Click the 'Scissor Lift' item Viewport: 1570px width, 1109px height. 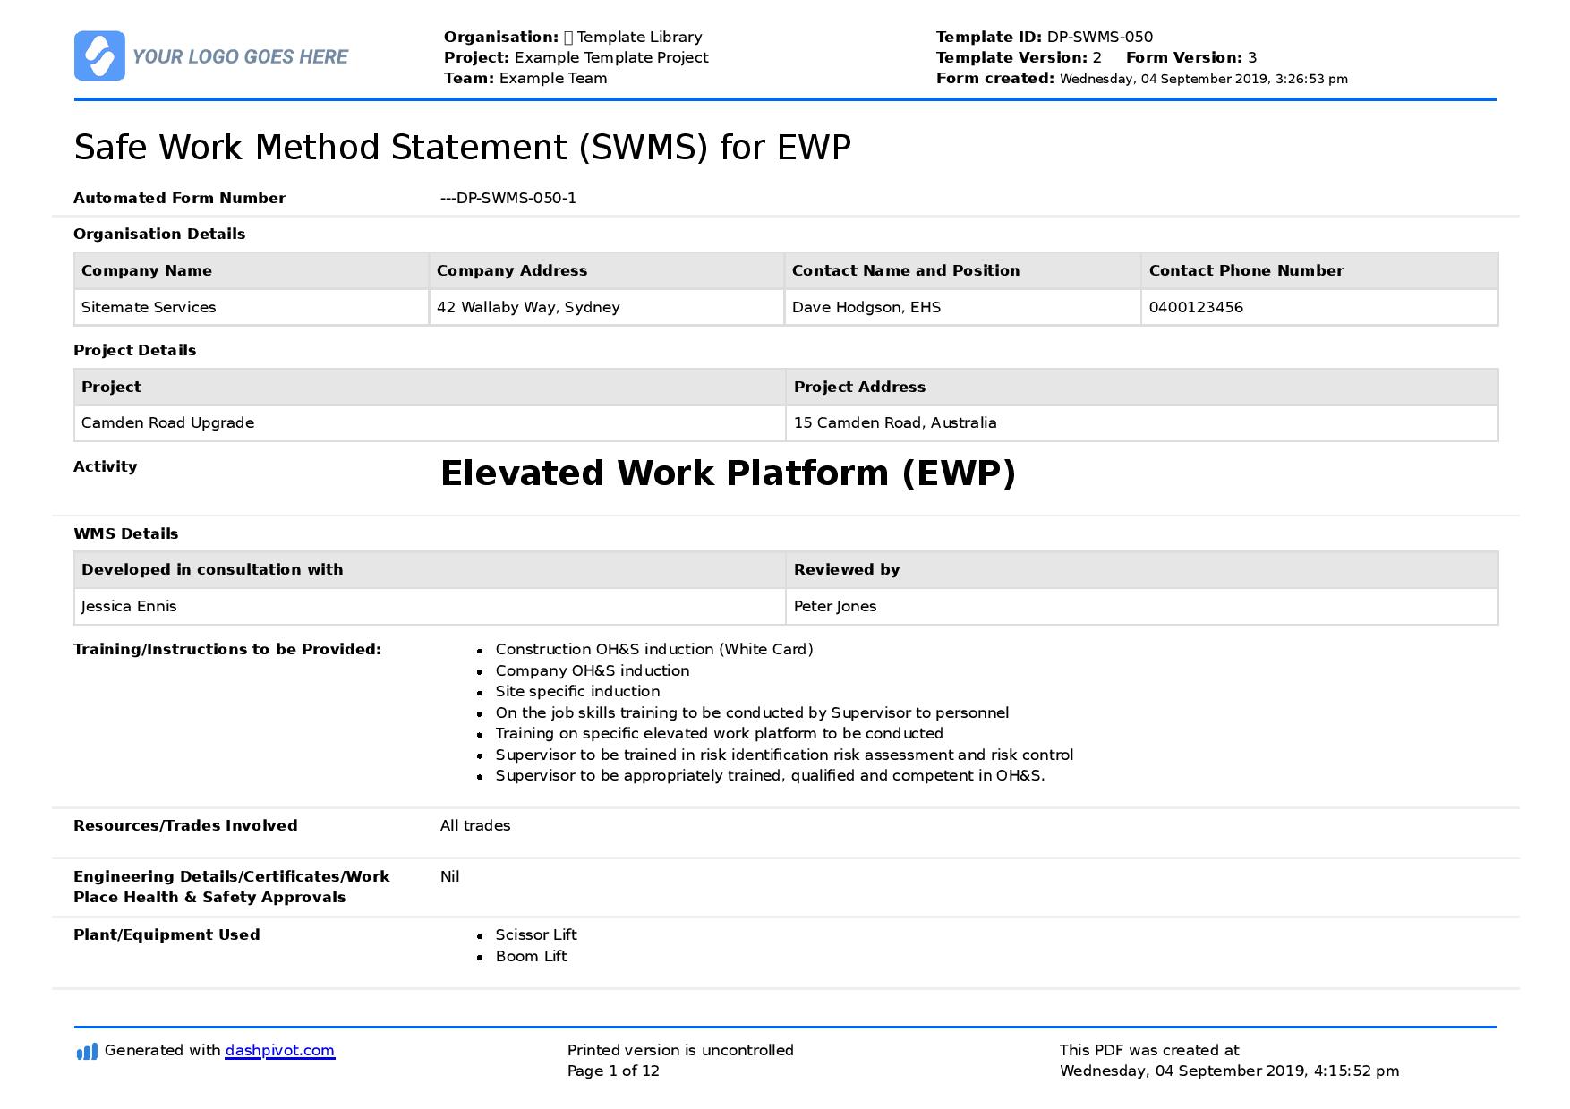tap(536, 934)
